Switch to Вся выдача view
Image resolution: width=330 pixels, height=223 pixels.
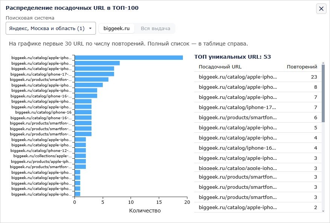[155, 29]
